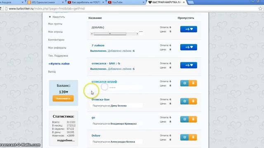
Task: Click +6 button in ДОБАВЬ) row
Action: coord(189,29)
